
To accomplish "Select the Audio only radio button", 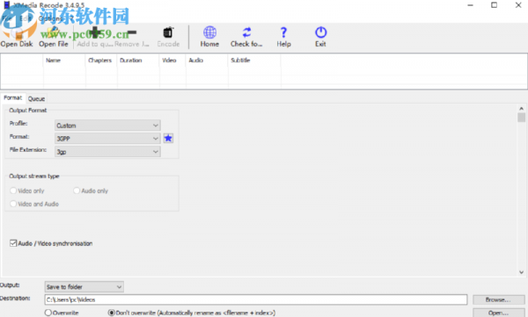I will [77, 191].
